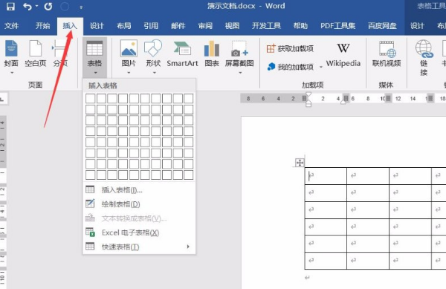Open the 文件 menu tab
446x289 pixels.
coord(12,26)
